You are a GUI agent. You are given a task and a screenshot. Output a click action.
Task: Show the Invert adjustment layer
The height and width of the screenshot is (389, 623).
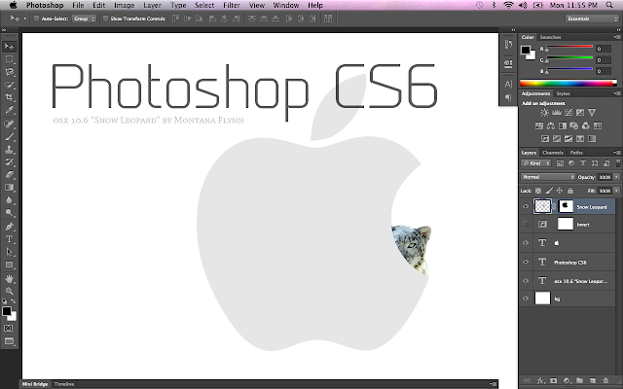tap(527, 225)
